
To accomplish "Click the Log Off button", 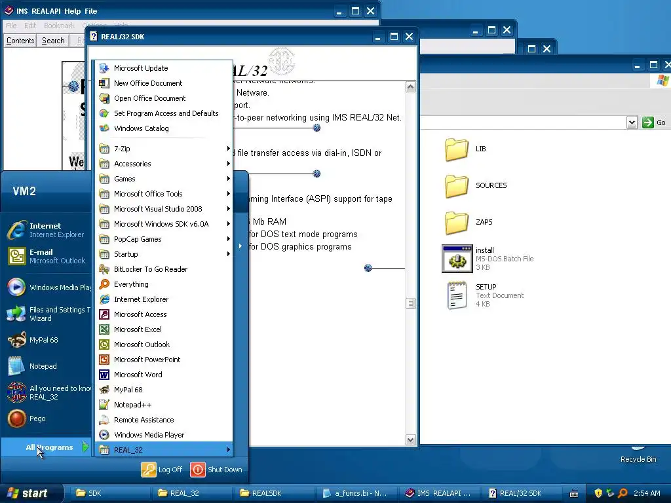I will [x=162, y=470].
